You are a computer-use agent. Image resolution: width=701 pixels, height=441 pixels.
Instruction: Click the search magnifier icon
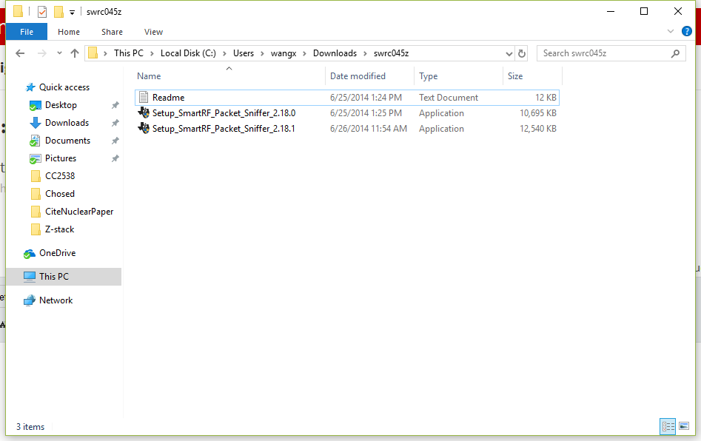pos(676,53)
